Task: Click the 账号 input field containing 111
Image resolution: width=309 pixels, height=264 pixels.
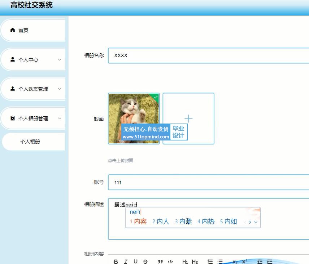Action: [209, 182]
